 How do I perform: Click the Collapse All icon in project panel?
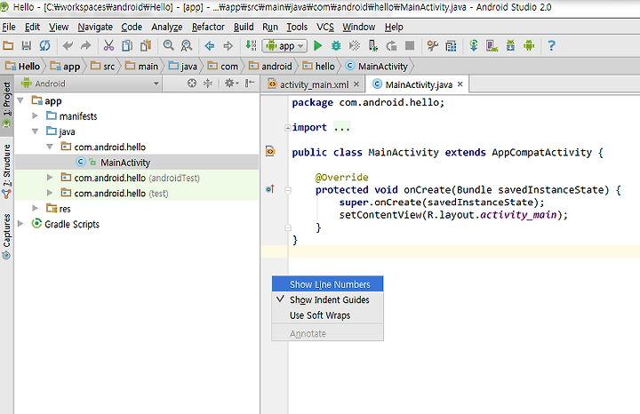pyautogui.click(x=208, y=84)
